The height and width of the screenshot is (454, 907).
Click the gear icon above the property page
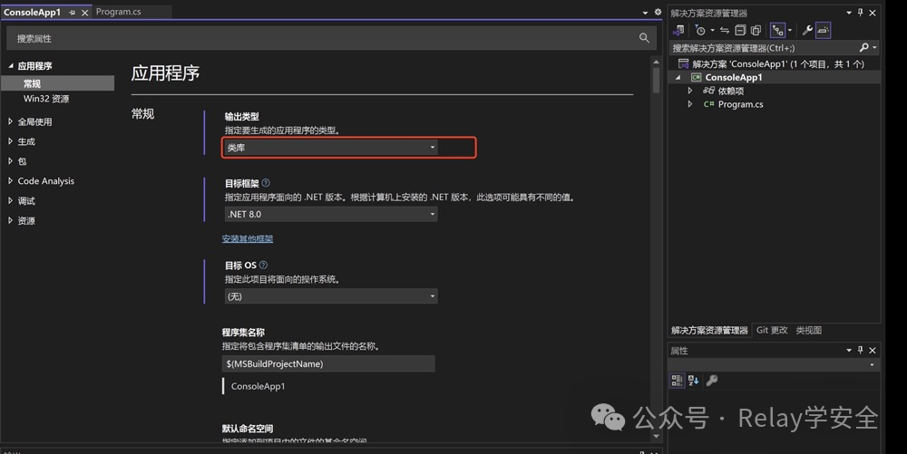tap(658, 12)
